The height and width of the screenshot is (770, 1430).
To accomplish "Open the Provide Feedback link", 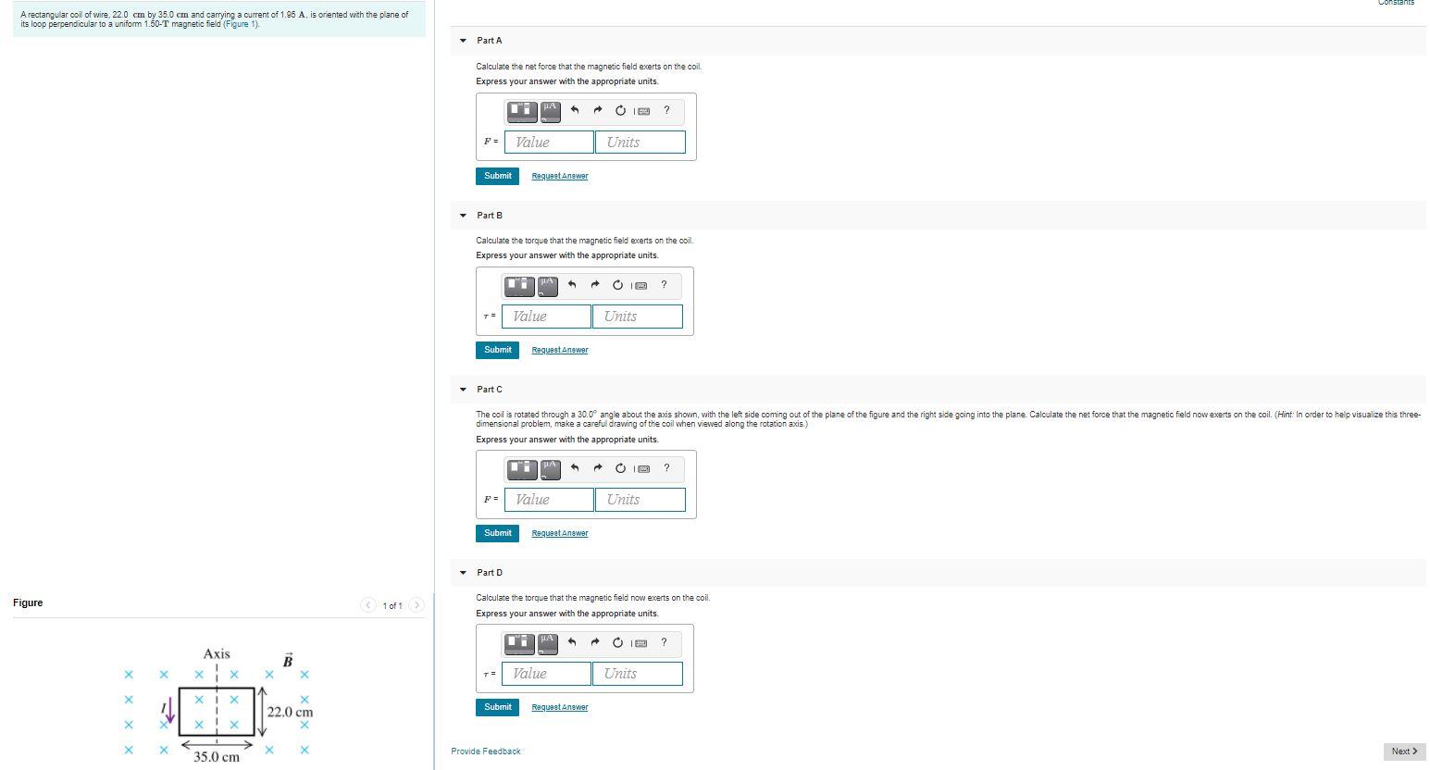I will coord(486,751).
